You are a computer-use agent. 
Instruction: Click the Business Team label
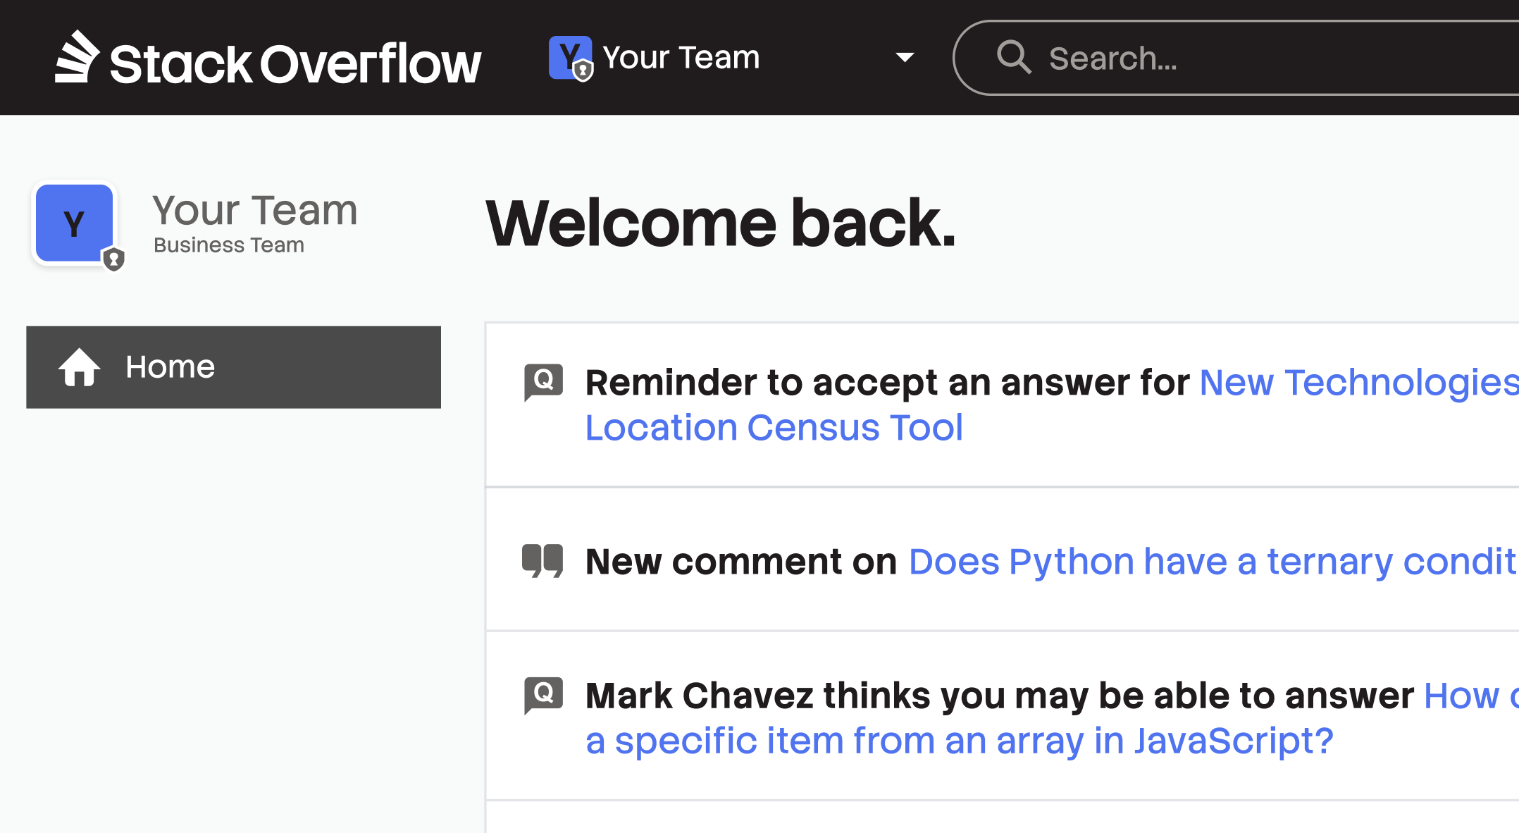point(229,245)
